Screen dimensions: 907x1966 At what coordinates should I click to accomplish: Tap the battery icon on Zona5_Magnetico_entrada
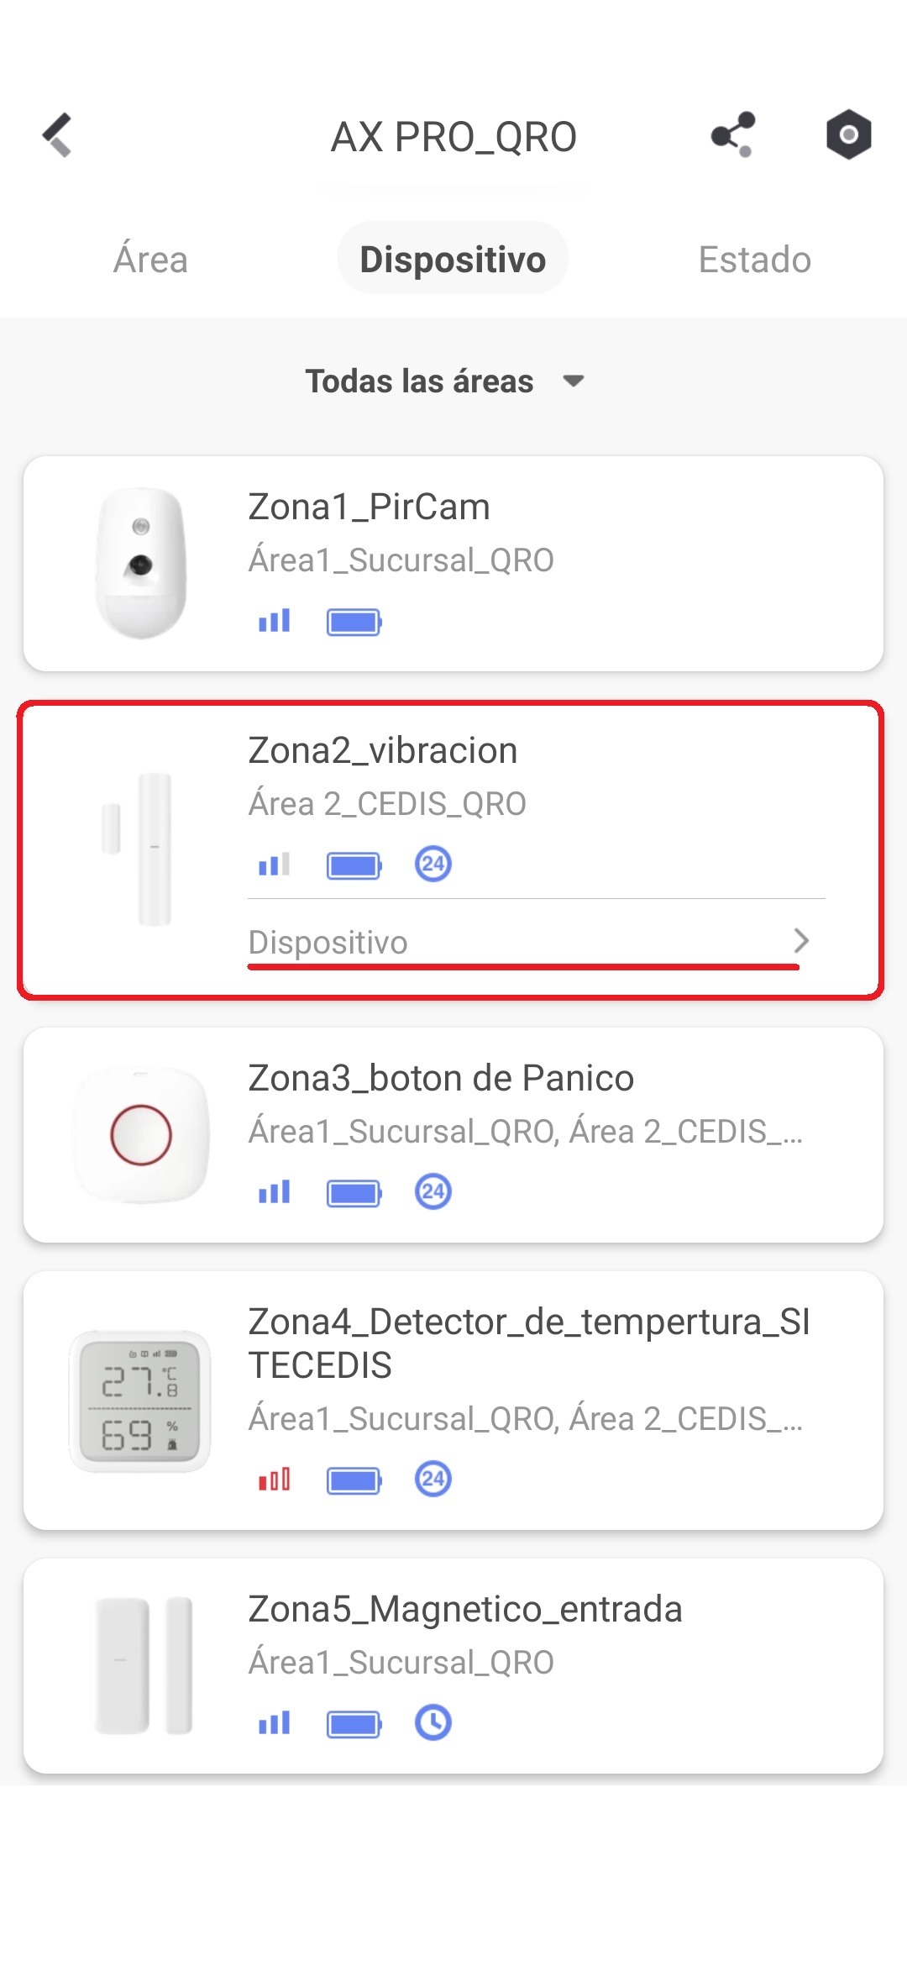pos(354,1725)
